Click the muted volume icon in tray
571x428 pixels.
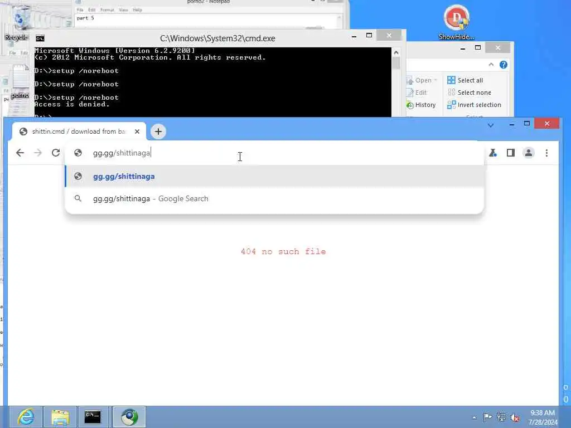point(515,417)
